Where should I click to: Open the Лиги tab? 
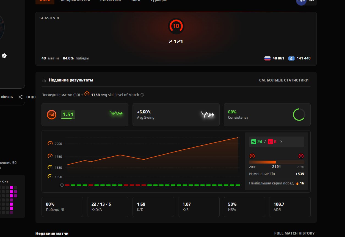click(136, 1)
